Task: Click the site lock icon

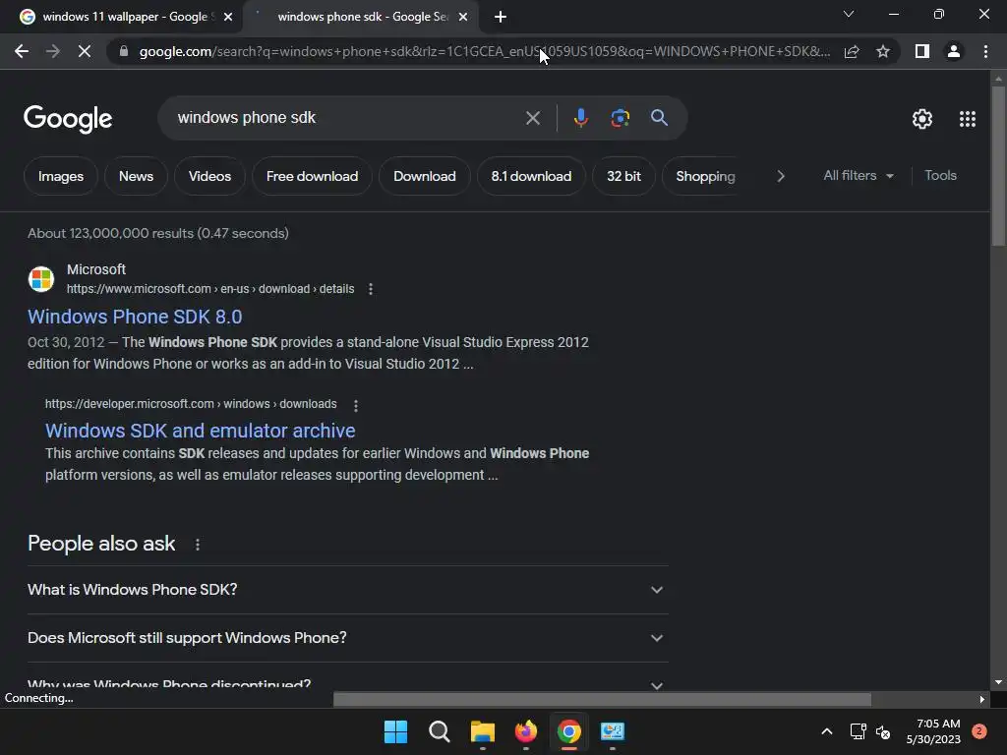Action: (x=124, y=51)
